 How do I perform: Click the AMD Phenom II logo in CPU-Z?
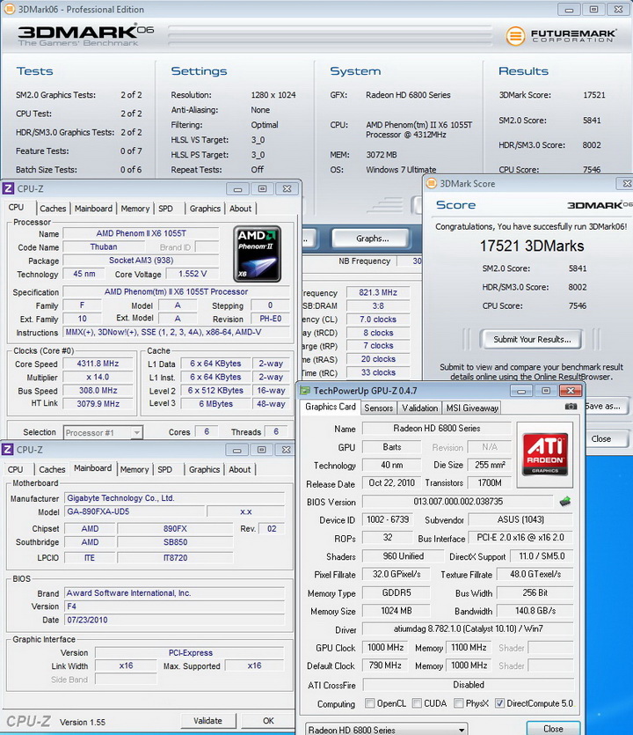tap(257, 254)
